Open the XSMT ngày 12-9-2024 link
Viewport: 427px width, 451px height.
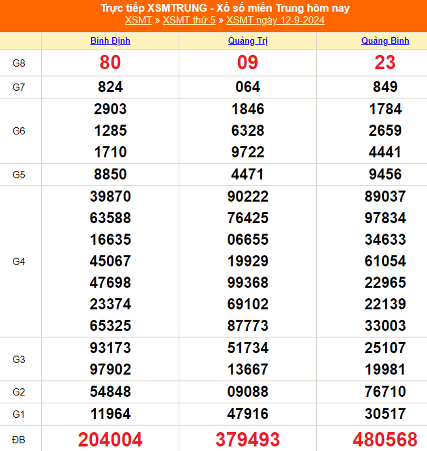275,20
